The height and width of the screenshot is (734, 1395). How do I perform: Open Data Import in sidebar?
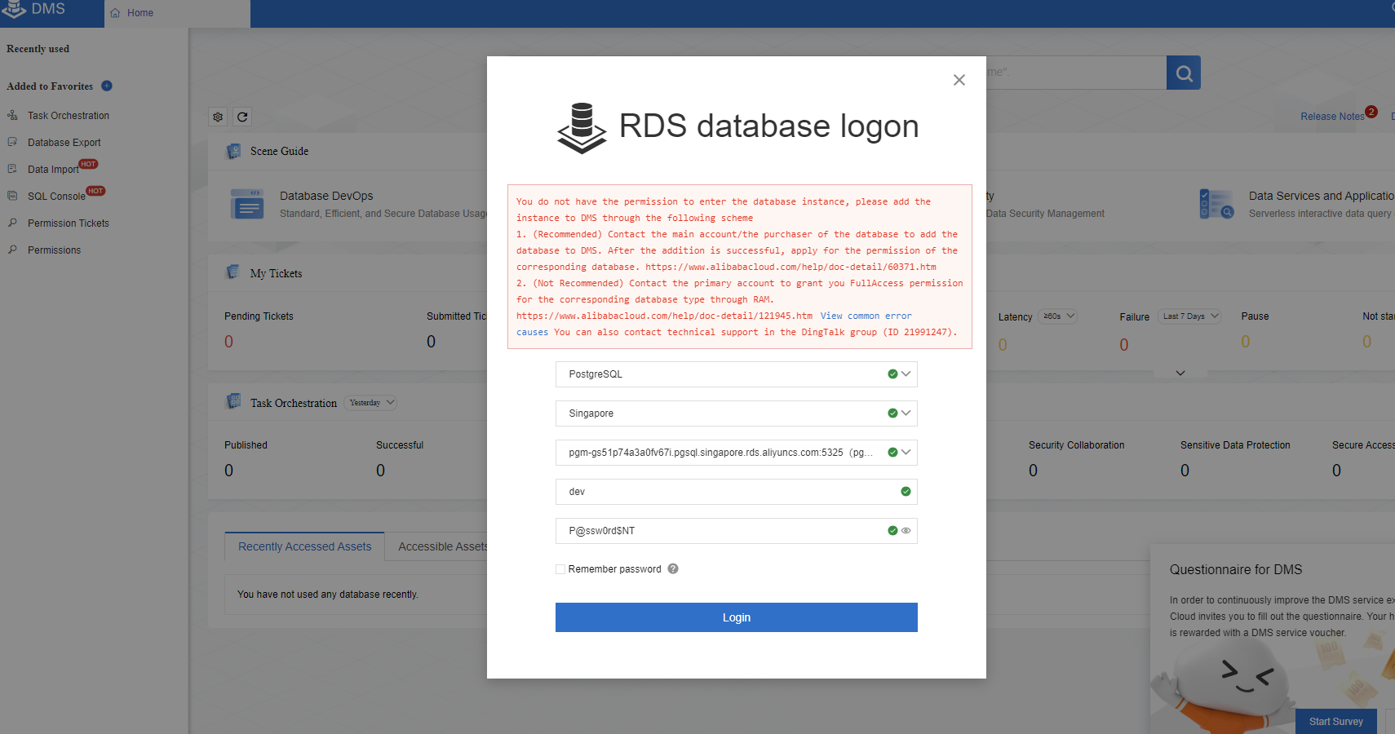[x=53, y=170]
